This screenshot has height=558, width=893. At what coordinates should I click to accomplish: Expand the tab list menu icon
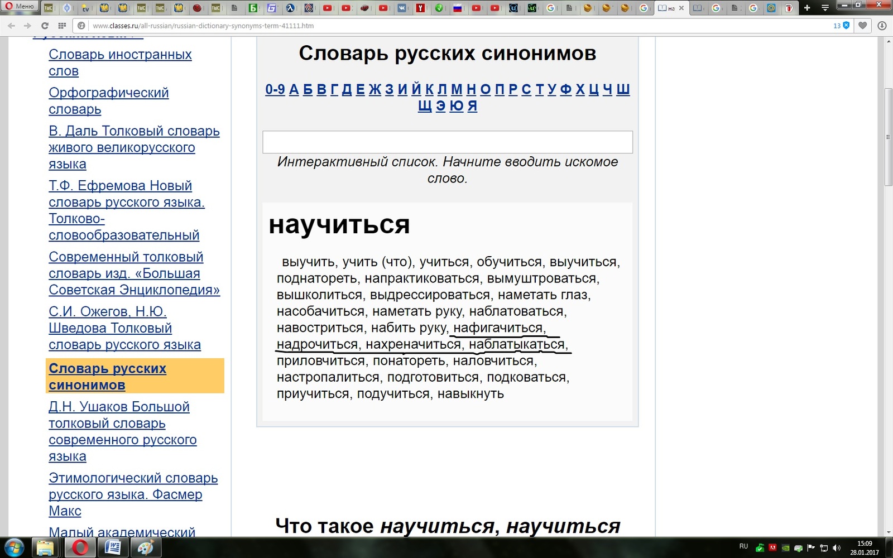tap(825, 8)
